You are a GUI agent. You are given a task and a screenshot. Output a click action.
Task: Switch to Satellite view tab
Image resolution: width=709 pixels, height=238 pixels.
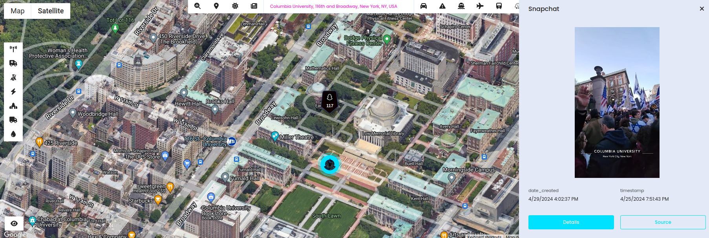[51, 11]
